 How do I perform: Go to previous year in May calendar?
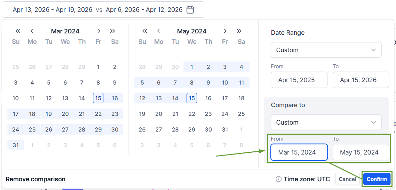coord(145,31)
